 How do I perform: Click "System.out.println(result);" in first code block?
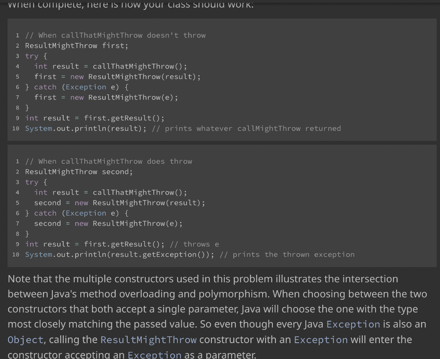86,128
